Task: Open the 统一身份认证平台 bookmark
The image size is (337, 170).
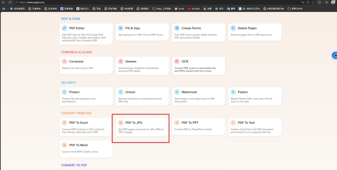Action: (249, 9)
